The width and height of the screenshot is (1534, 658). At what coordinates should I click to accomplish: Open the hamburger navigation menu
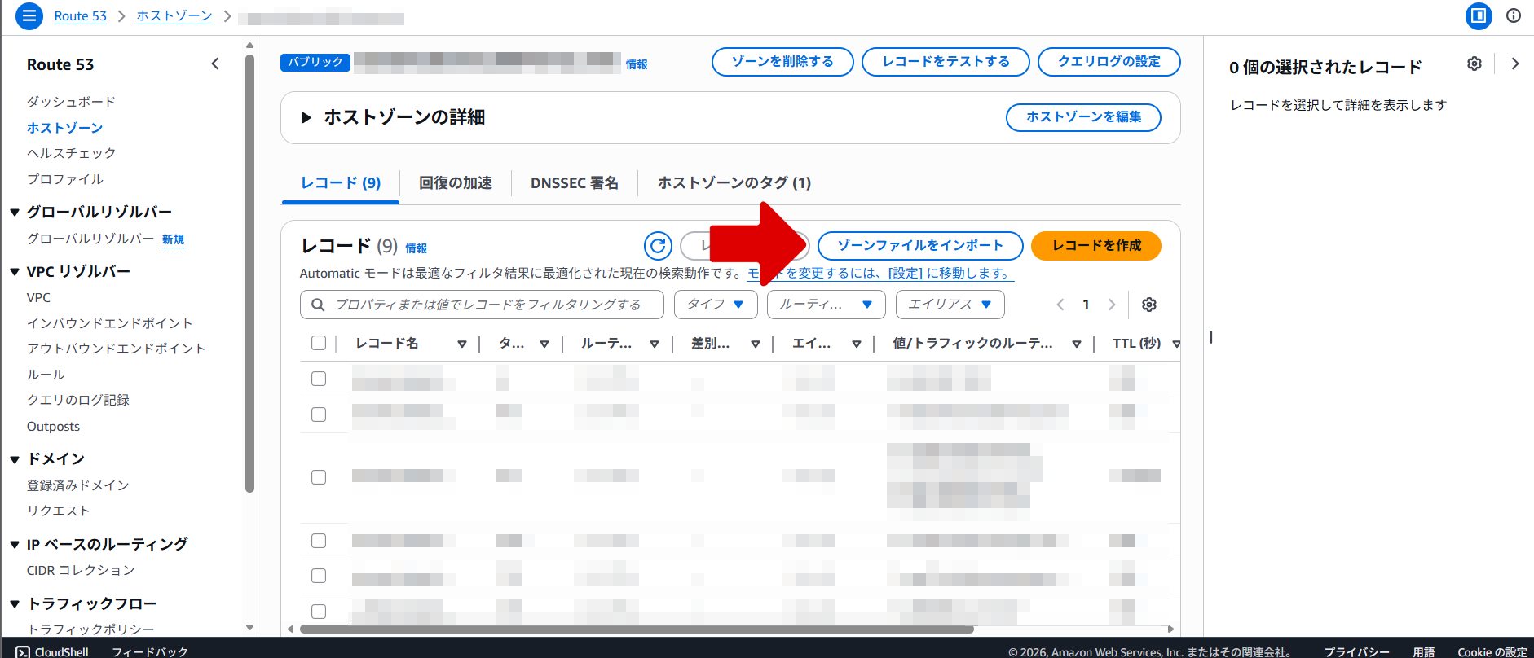pyautogui.click(x=29, y=15)
